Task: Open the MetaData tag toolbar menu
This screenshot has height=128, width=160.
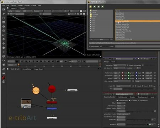Action: 4,65
